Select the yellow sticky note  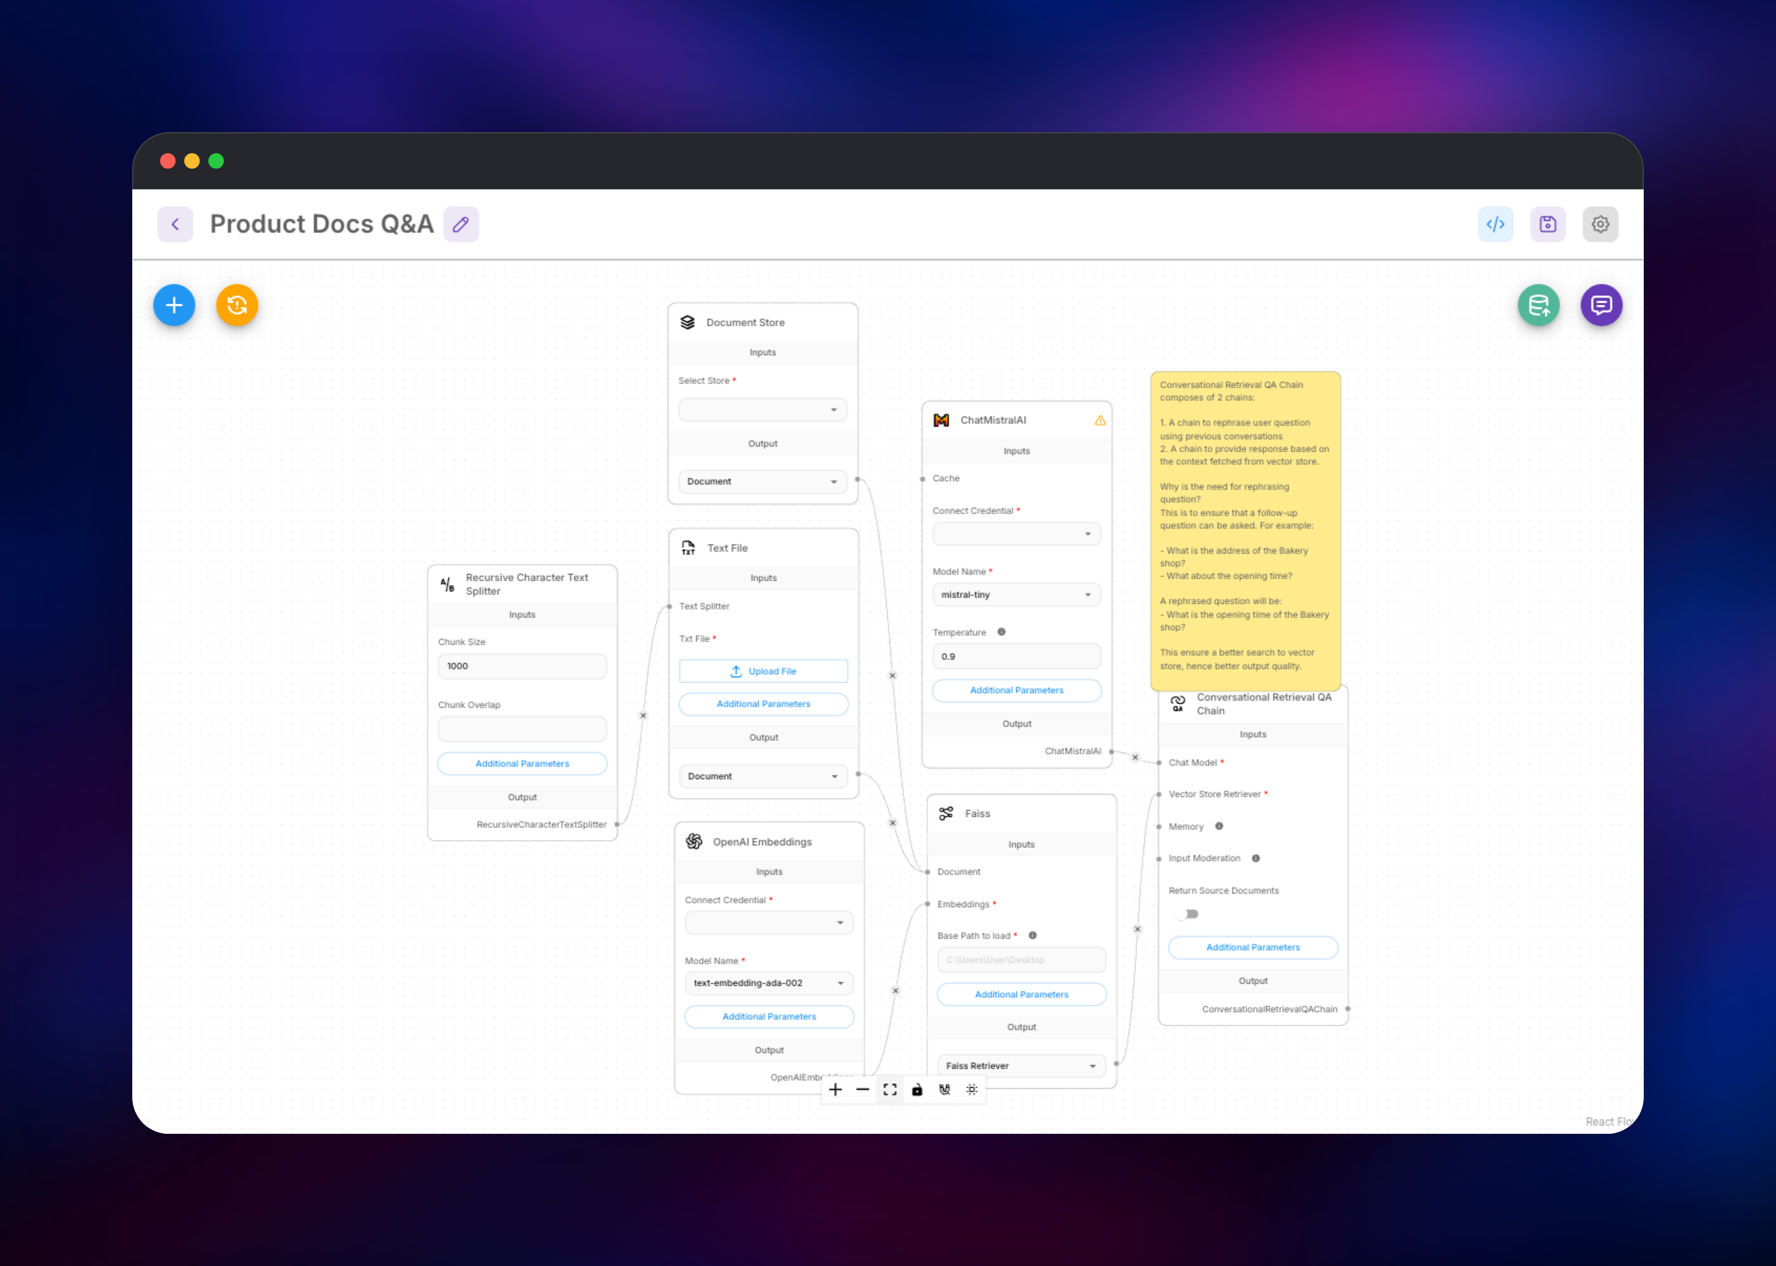[1245, 531]
